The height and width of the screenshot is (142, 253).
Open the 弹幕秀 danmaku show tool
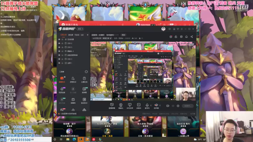73,101
